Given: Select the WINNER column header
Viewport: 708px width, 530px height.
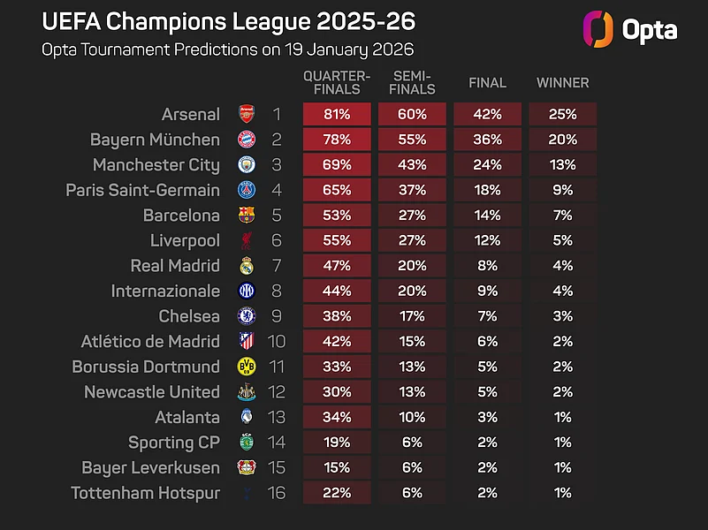Looking at the screenshot, I should 563,82.
